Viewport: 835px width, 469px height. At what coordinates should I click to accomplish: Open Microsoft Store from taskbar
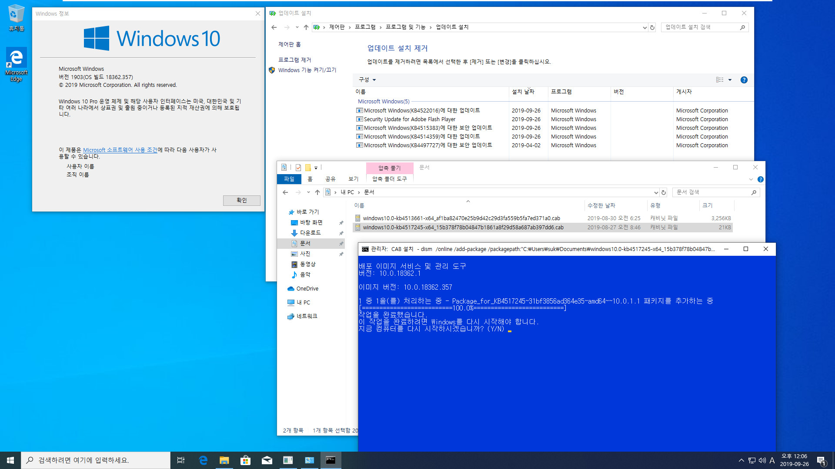pos(245,460)
